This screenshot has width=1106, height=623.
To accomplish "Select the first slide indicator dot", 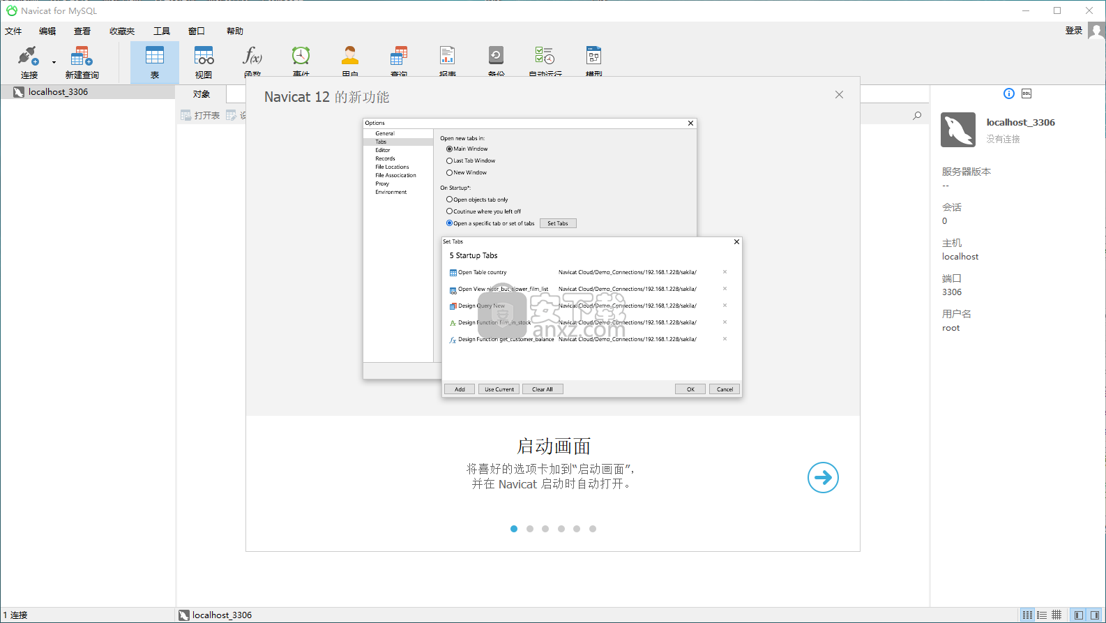I will [514, 529].
